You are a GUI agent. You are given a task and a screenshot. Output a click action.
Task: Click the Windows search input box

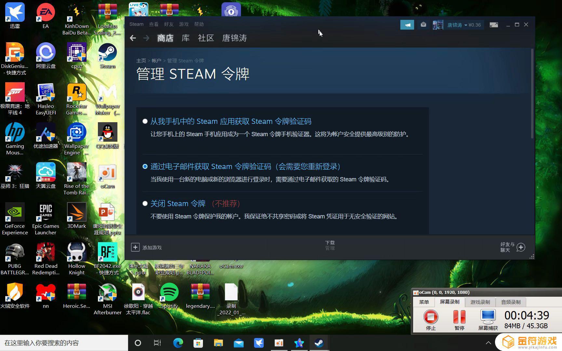coord(64,343)
